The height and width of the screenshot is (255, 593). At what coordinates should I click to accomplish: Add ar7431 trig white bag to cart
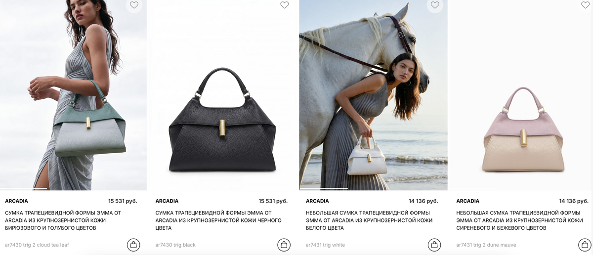tap(434, 244)
